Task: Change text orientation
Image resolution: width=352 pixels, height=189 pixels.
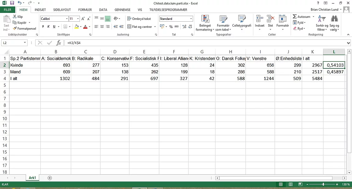Action: pos(116,18)
